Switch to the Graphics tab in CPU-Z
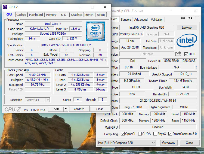The image size is (204, 154). click(x=76, y=15)
